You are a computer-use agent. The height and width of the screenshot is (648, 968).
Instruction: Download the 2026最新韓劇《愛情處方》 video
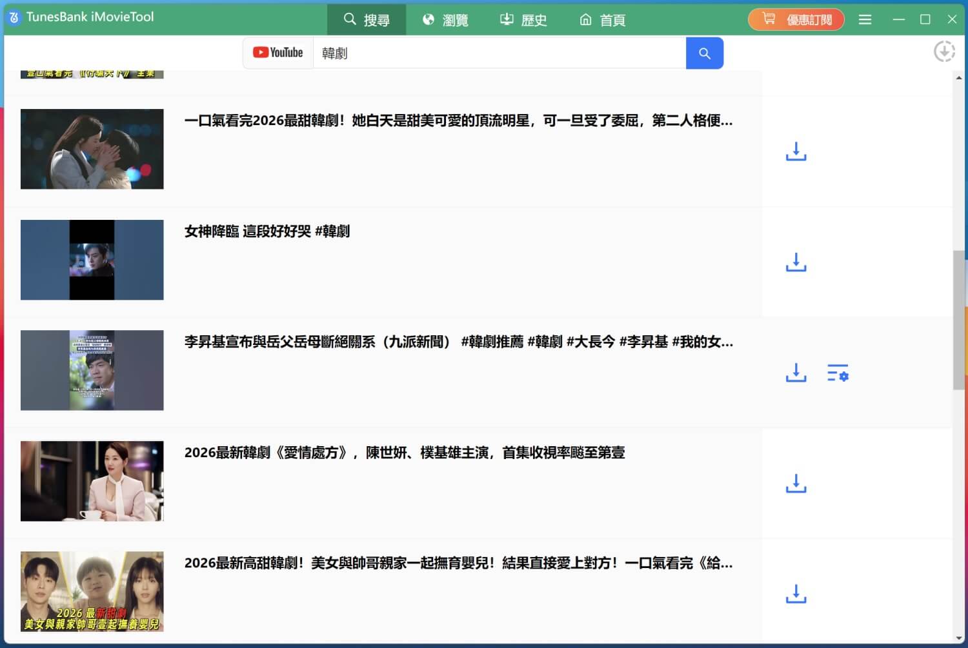(x=796, y=483)
